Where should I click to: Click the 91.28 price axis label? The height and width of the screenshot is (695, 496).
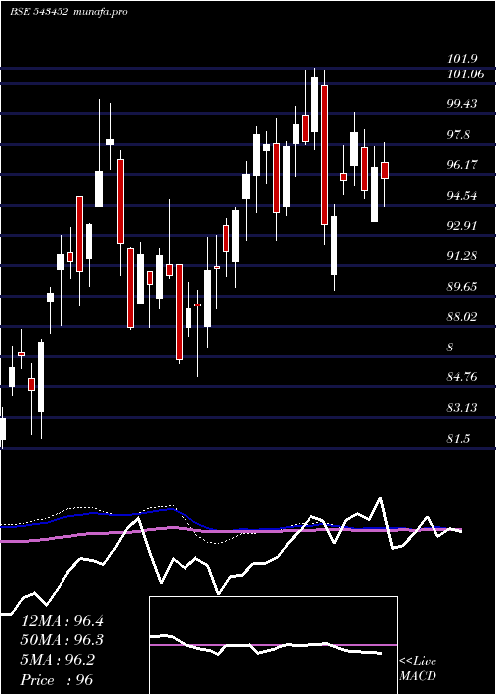462,256
